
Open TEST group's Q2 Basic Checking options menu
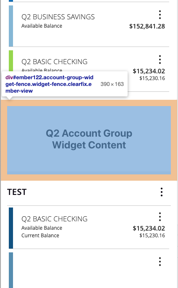tap(160, 217)
